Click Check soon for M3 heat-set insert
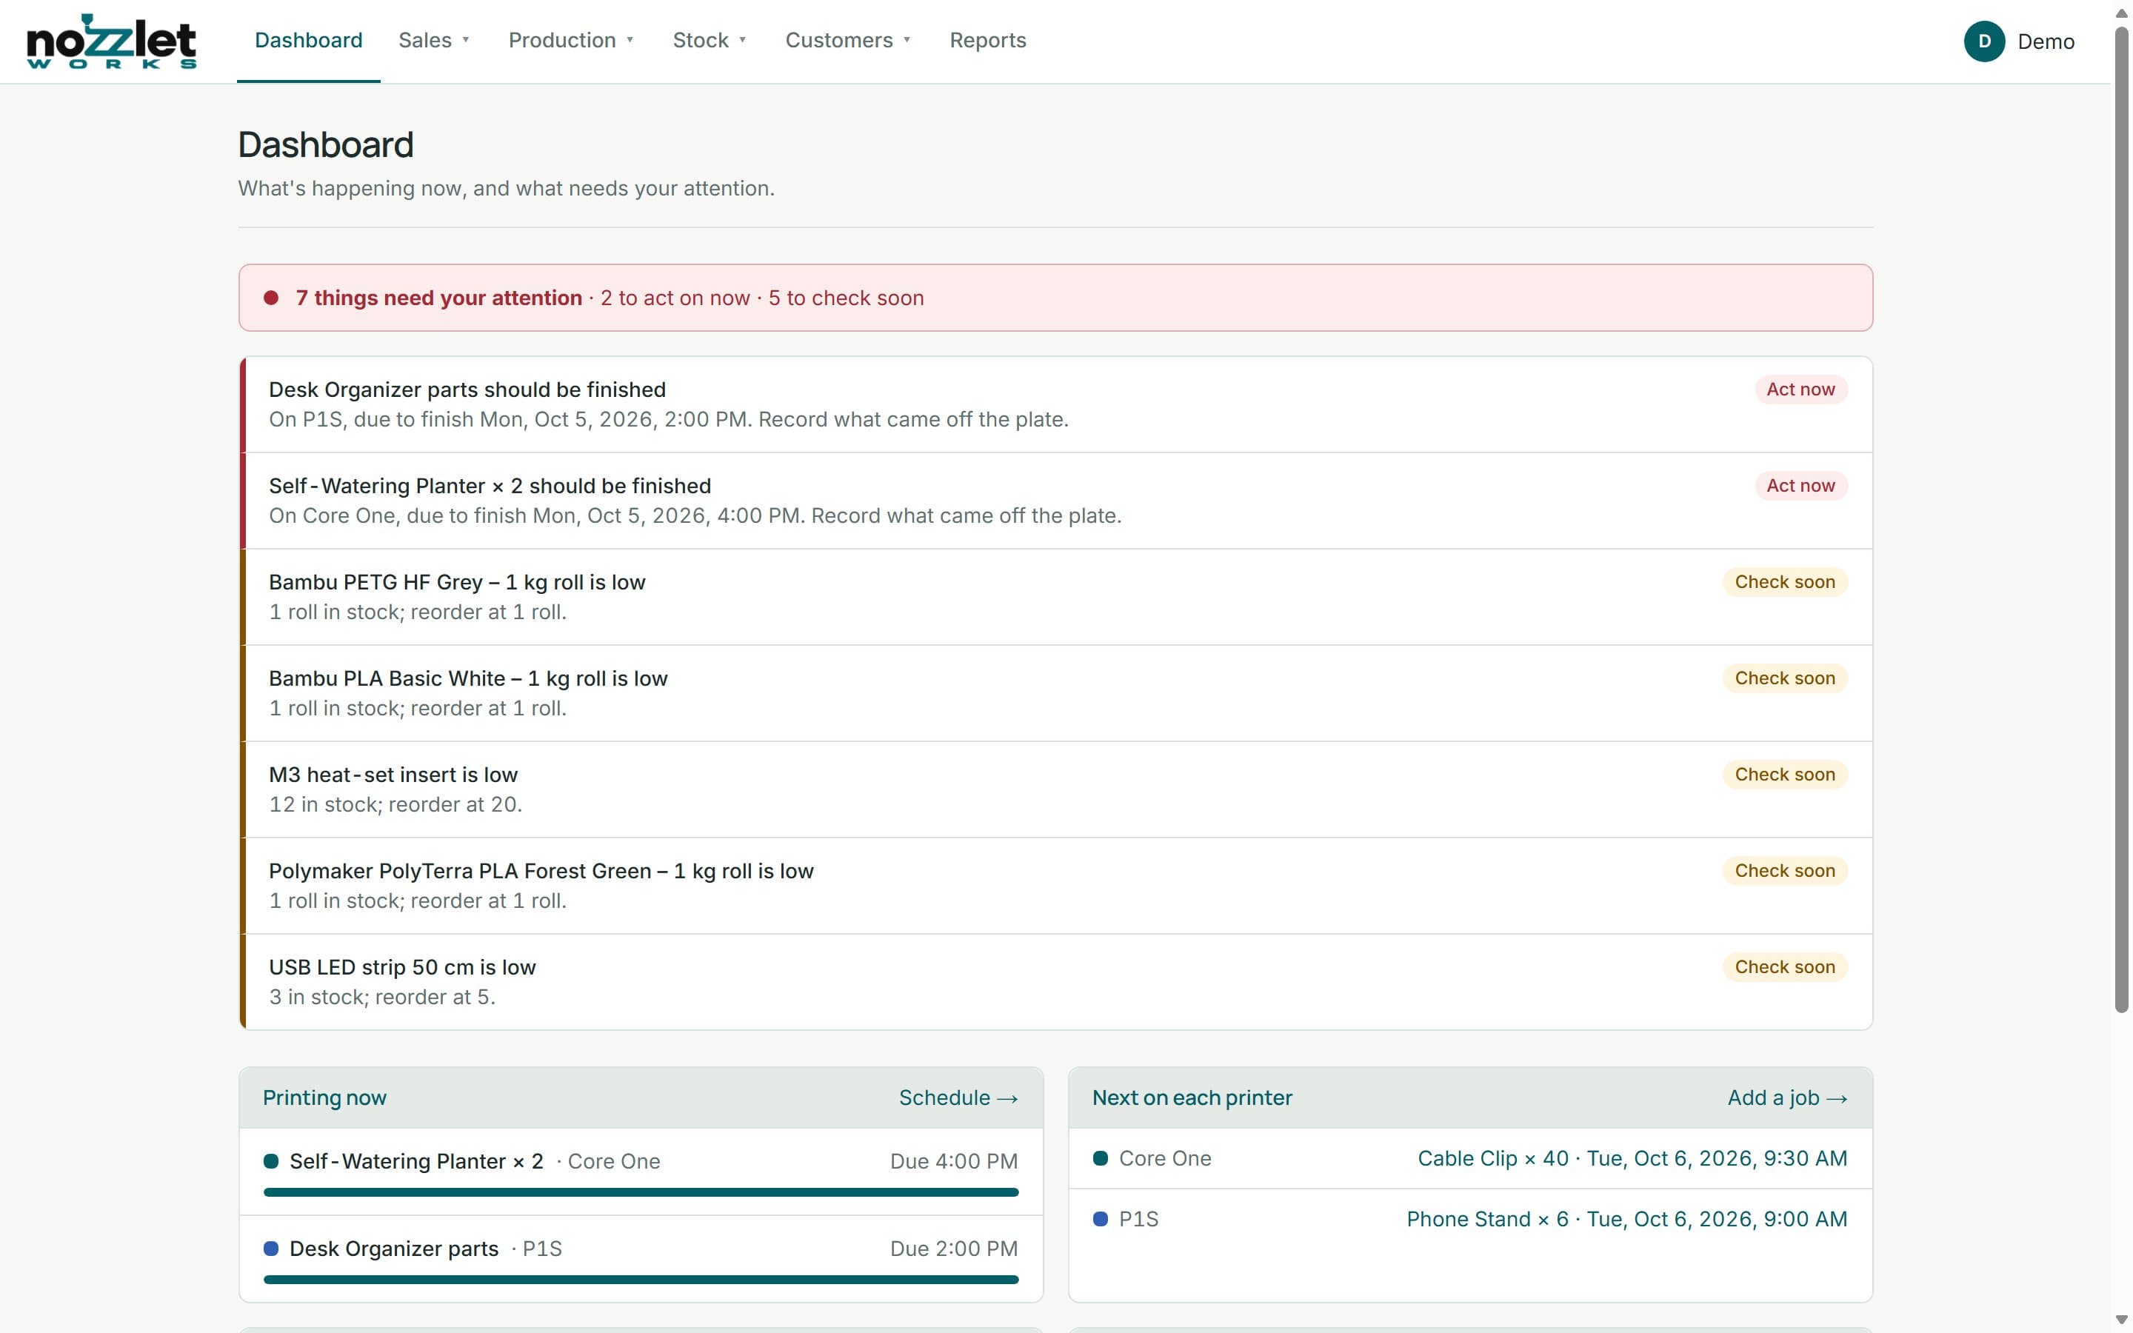2133x1333 pixels. click(x=1784, y=775)
